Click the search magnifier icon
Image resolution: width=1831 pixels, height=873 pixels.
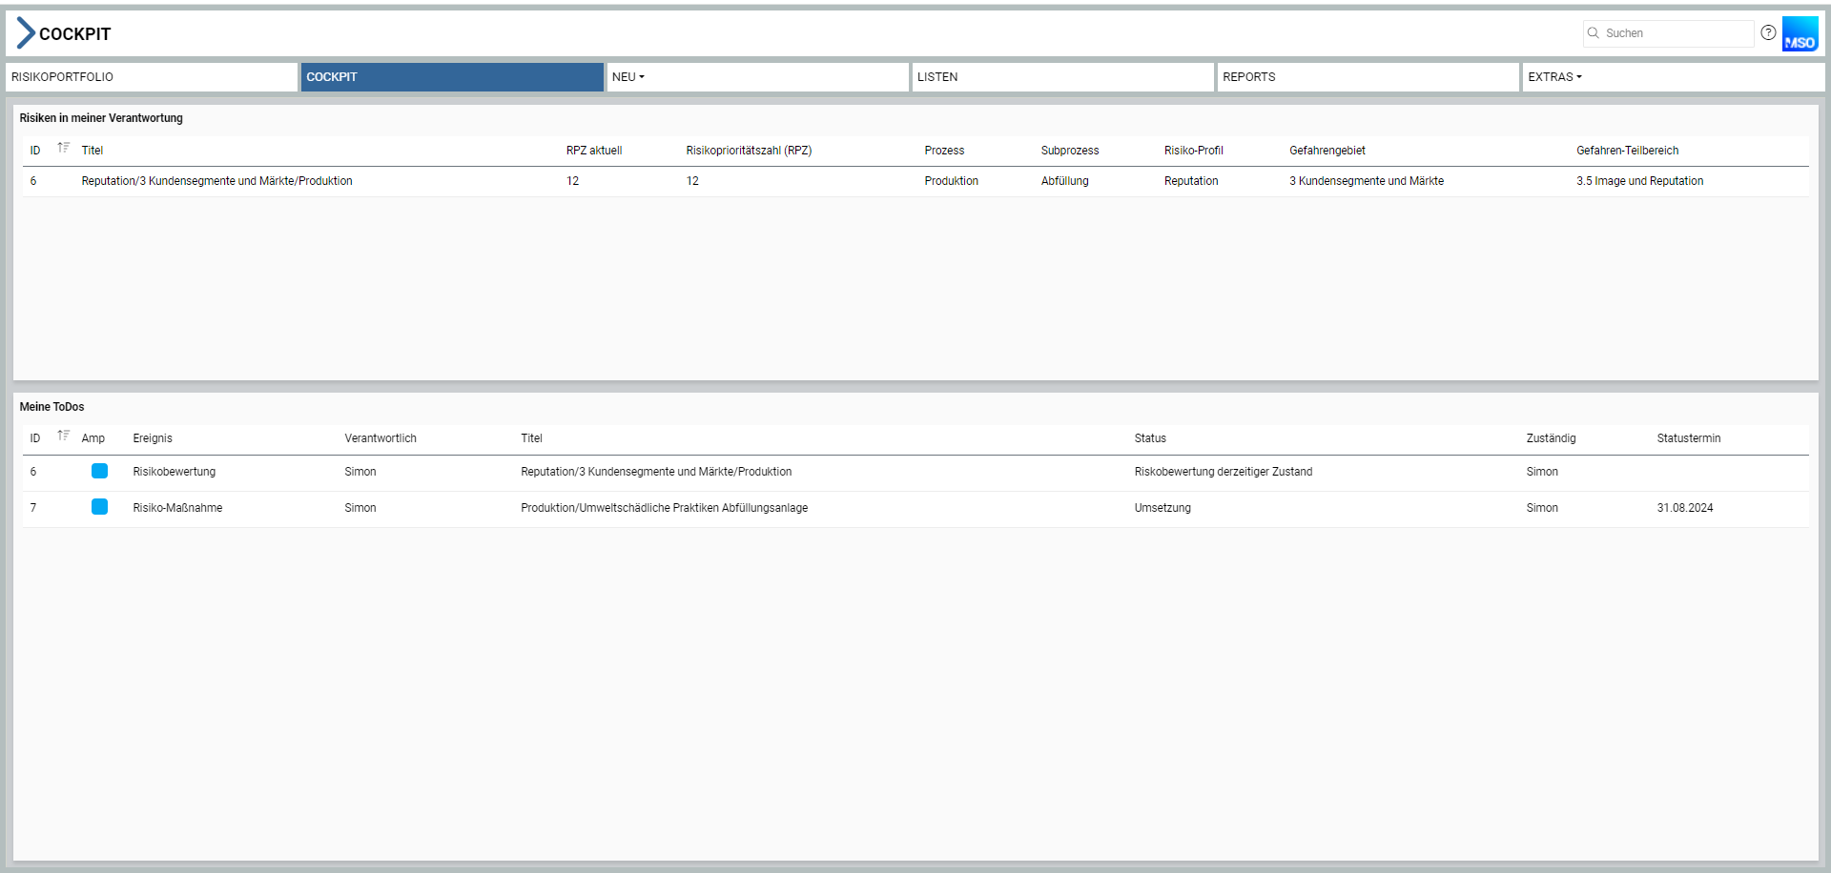click(x=1593, y=33)
